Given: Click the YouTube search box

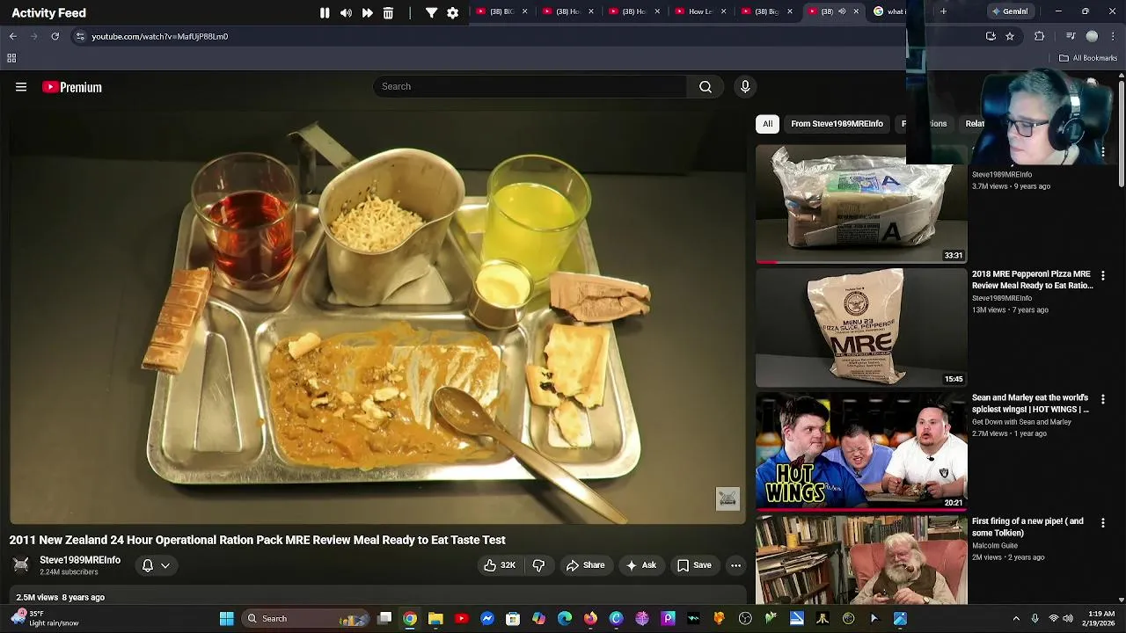Looking at the screenshot, I should 530,86.
